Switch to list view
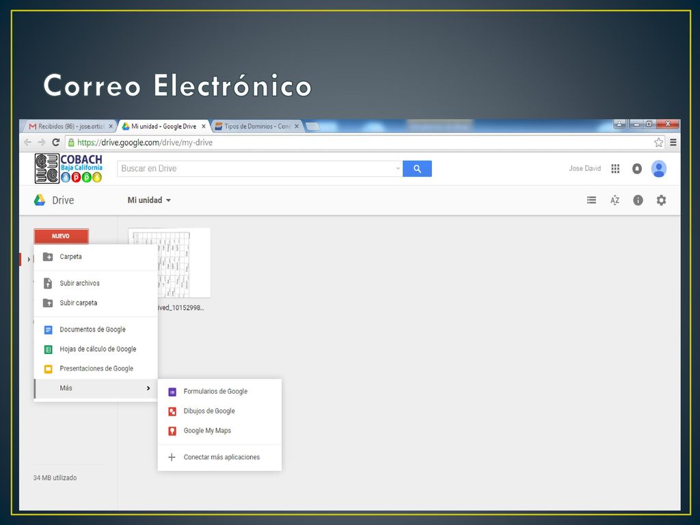 [591, 200]
